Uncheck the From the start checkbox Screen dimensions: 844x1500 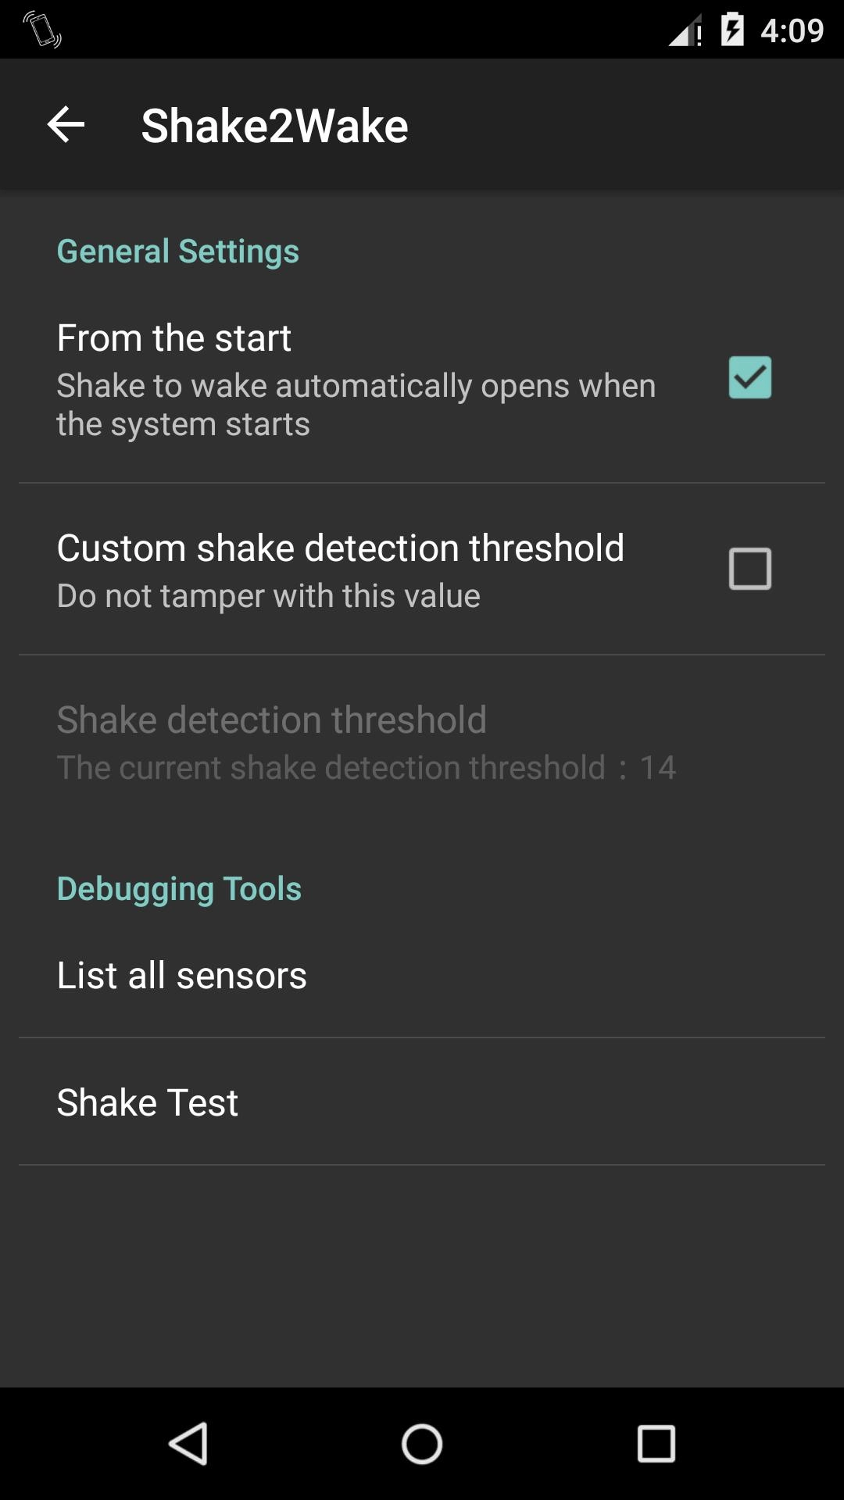point(749,377)
